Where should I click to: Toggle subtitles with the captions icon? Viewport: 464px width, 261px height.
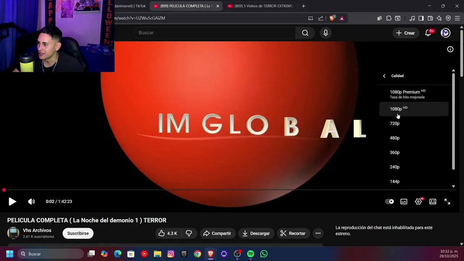click(404, 202)
